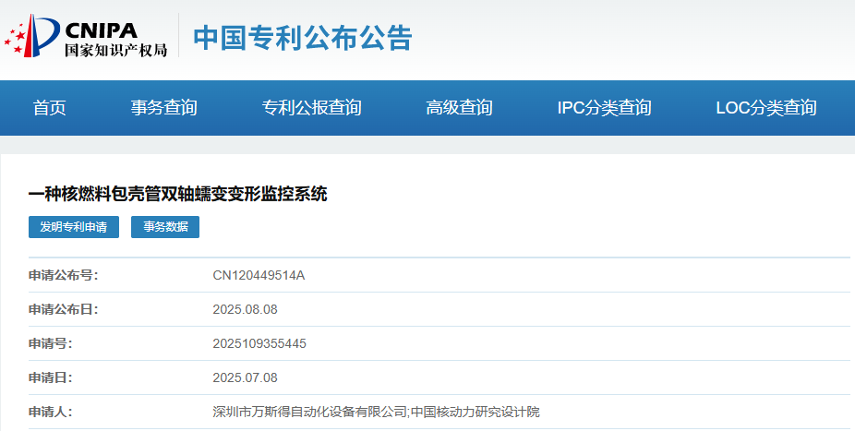855x431 pixels.
Task: Open 专利公报查询 in the navigation bar
Action: coord(311,108)
